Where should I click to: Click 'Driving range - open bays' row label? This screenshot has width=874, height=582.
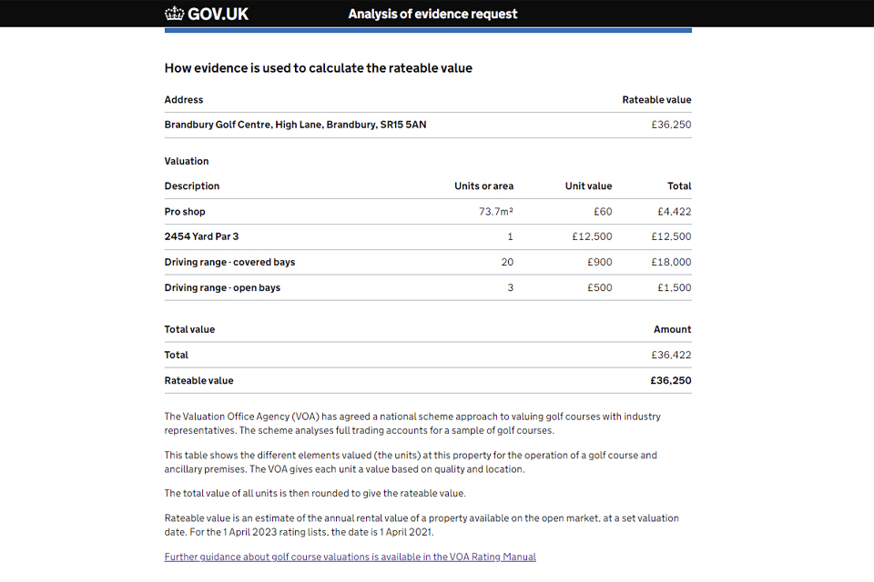click(x=222, y=287)
